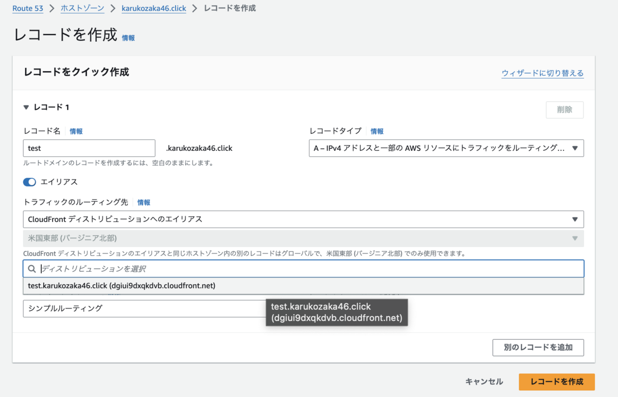Open 情報 link beside レコードタイプ

coord(377,131)
